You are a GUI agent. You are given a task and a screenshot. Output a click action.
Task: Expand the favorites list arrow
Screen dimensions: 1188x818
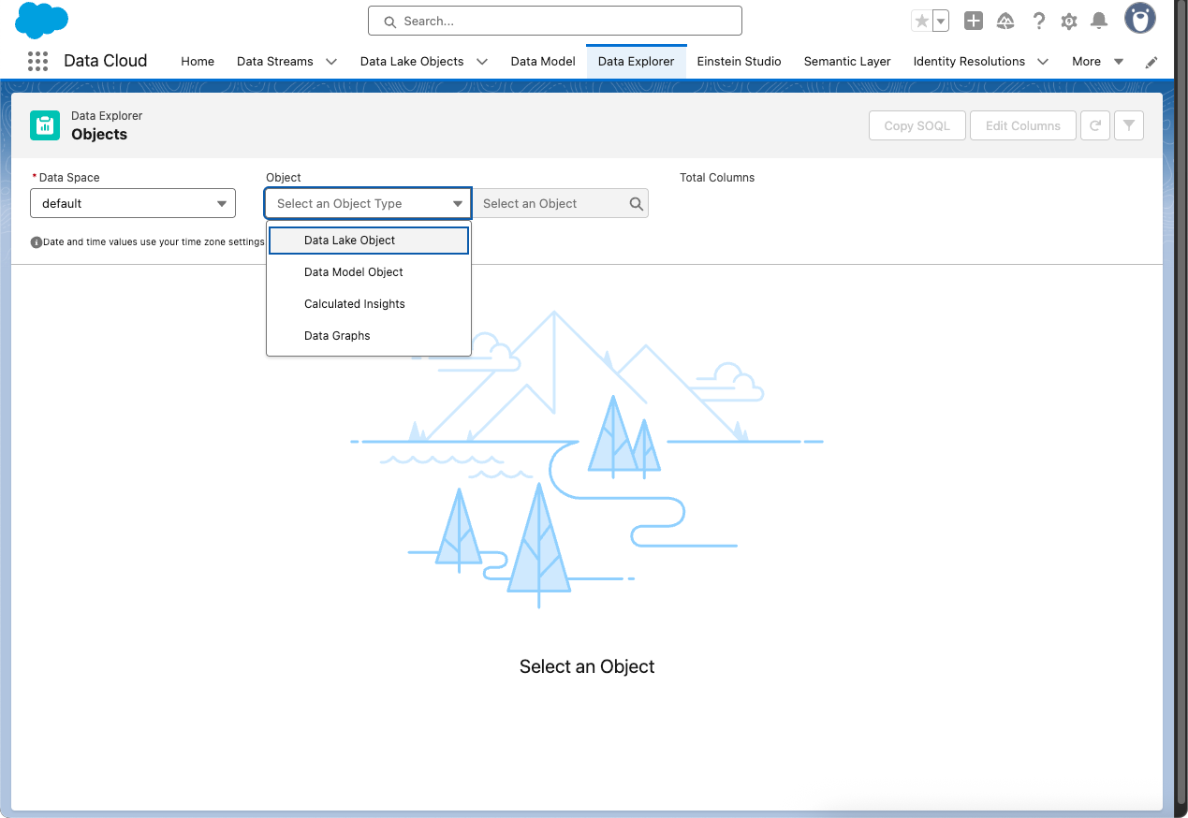coord(941,21)
